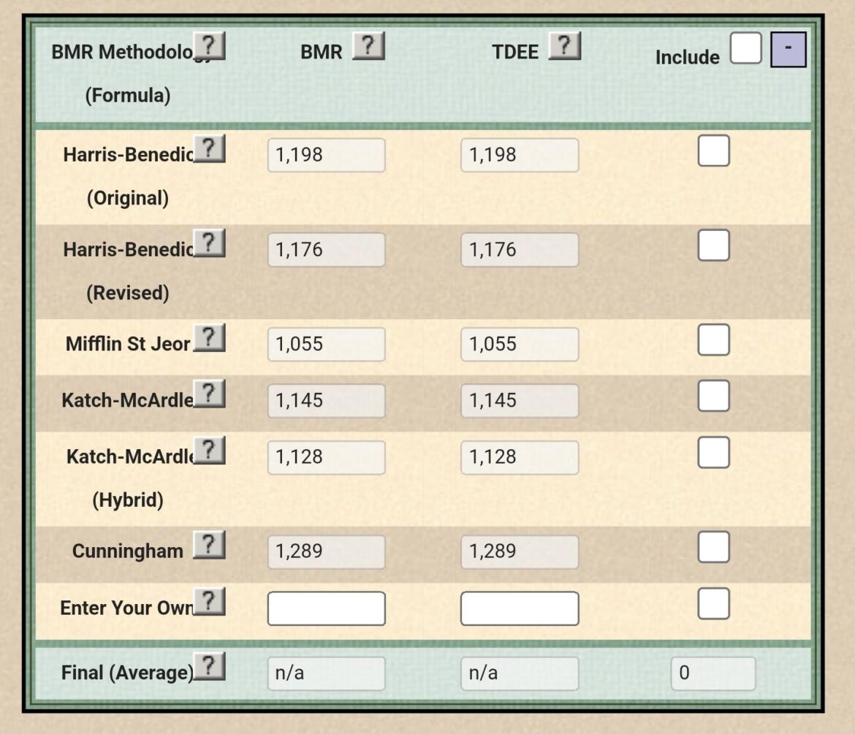Check the Cunningham Include checkbox

(712, 546)
